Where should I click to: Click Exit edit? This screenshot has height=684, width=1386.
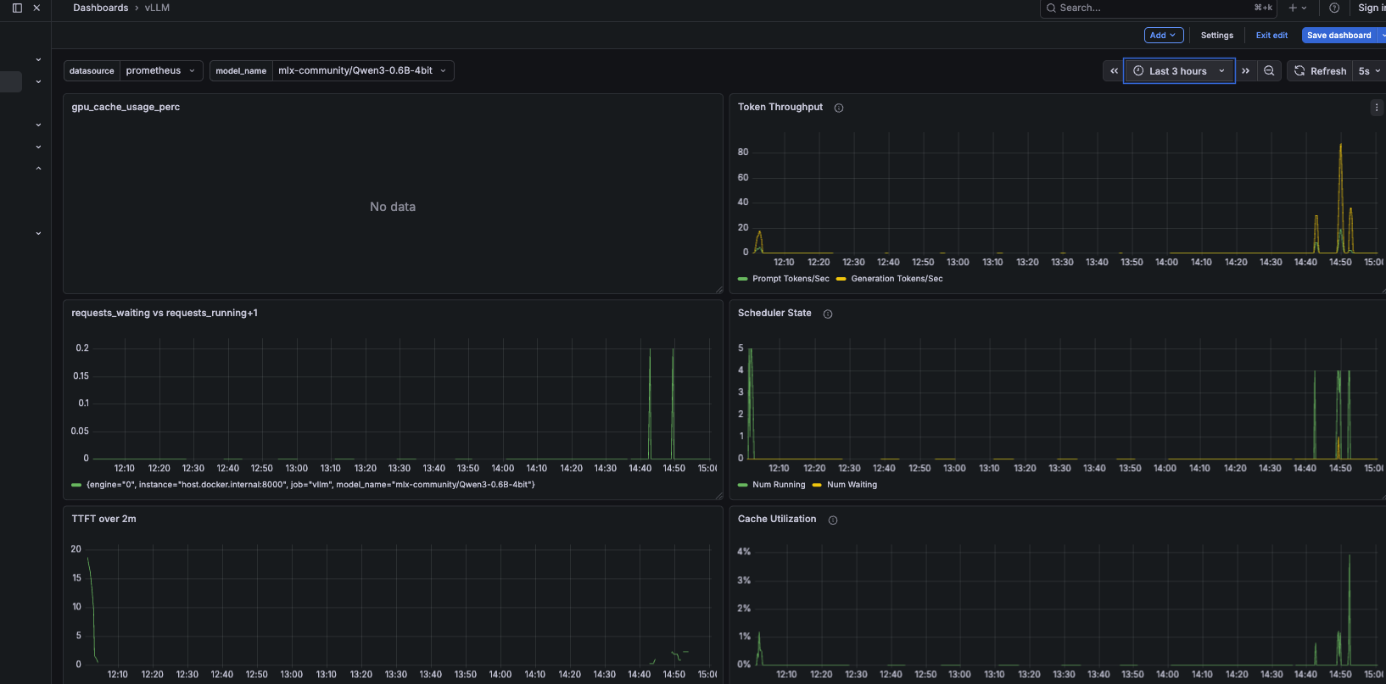pyautogui.click(x=1271, y=35)
